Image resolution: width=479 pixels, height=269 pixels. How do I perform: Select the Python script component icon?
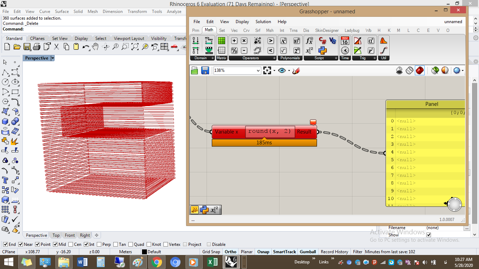323,50
